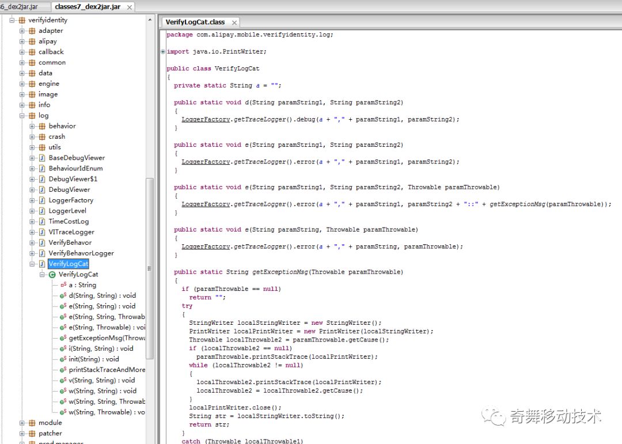Click the package declaration line in code

250,35
